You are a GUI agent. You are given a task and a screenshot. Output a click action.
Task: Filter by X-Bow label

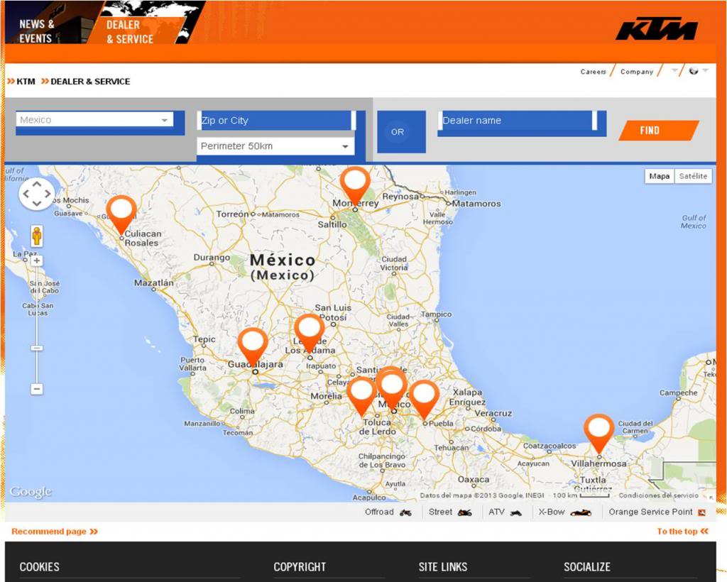pyautogui.click(x=551, y=512)
